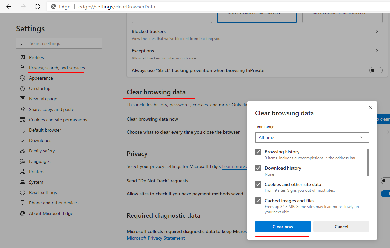Viewport: 390px width, 248px height.
Task: Open New tab page settings
Action: (43, 99)
